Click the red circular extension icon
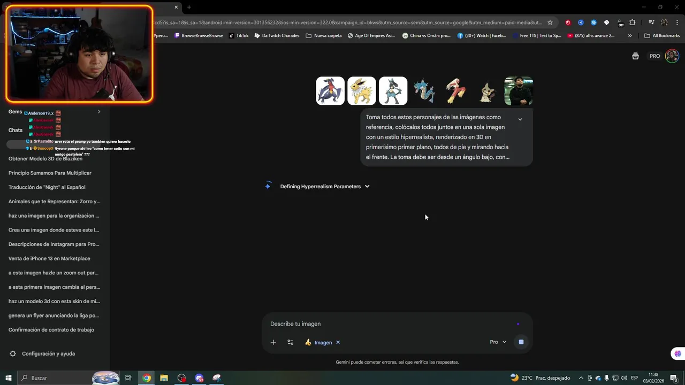The height and width of the screenshot is (385, 685). click(x=568, y=22)
